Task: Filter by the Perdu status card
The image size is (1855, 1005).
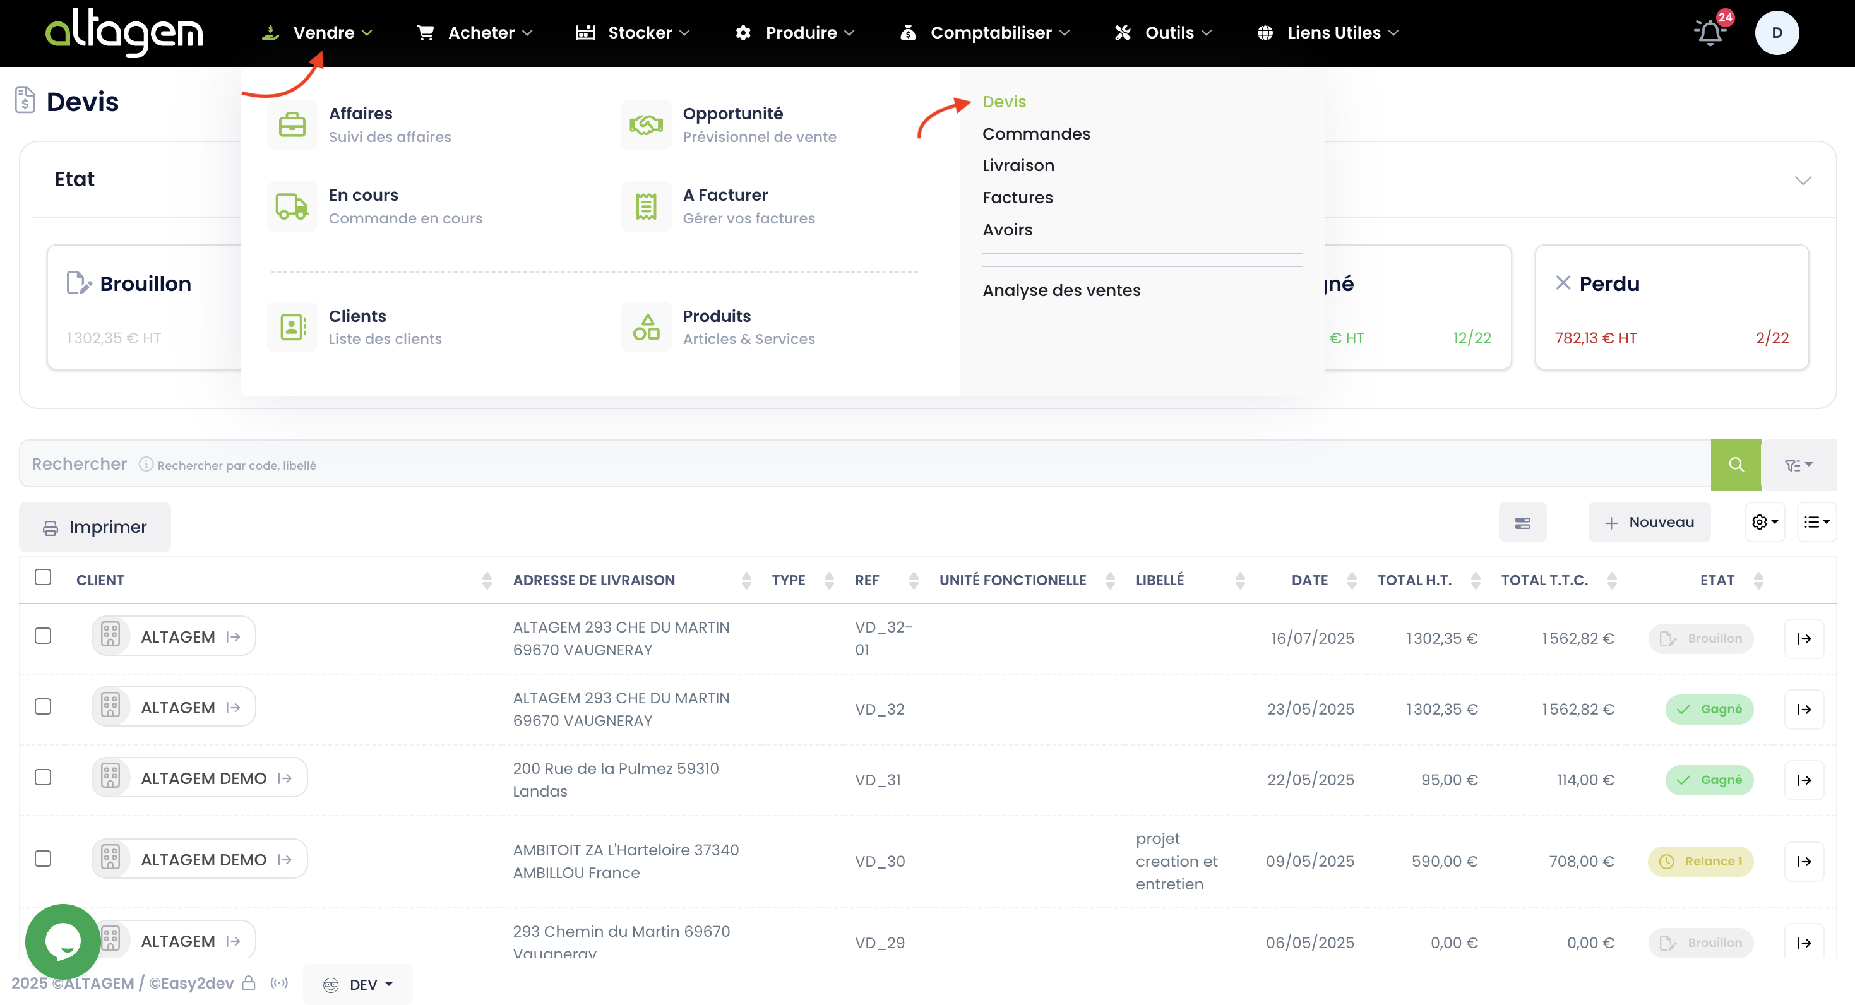Action: click(x=1671, y=307)
